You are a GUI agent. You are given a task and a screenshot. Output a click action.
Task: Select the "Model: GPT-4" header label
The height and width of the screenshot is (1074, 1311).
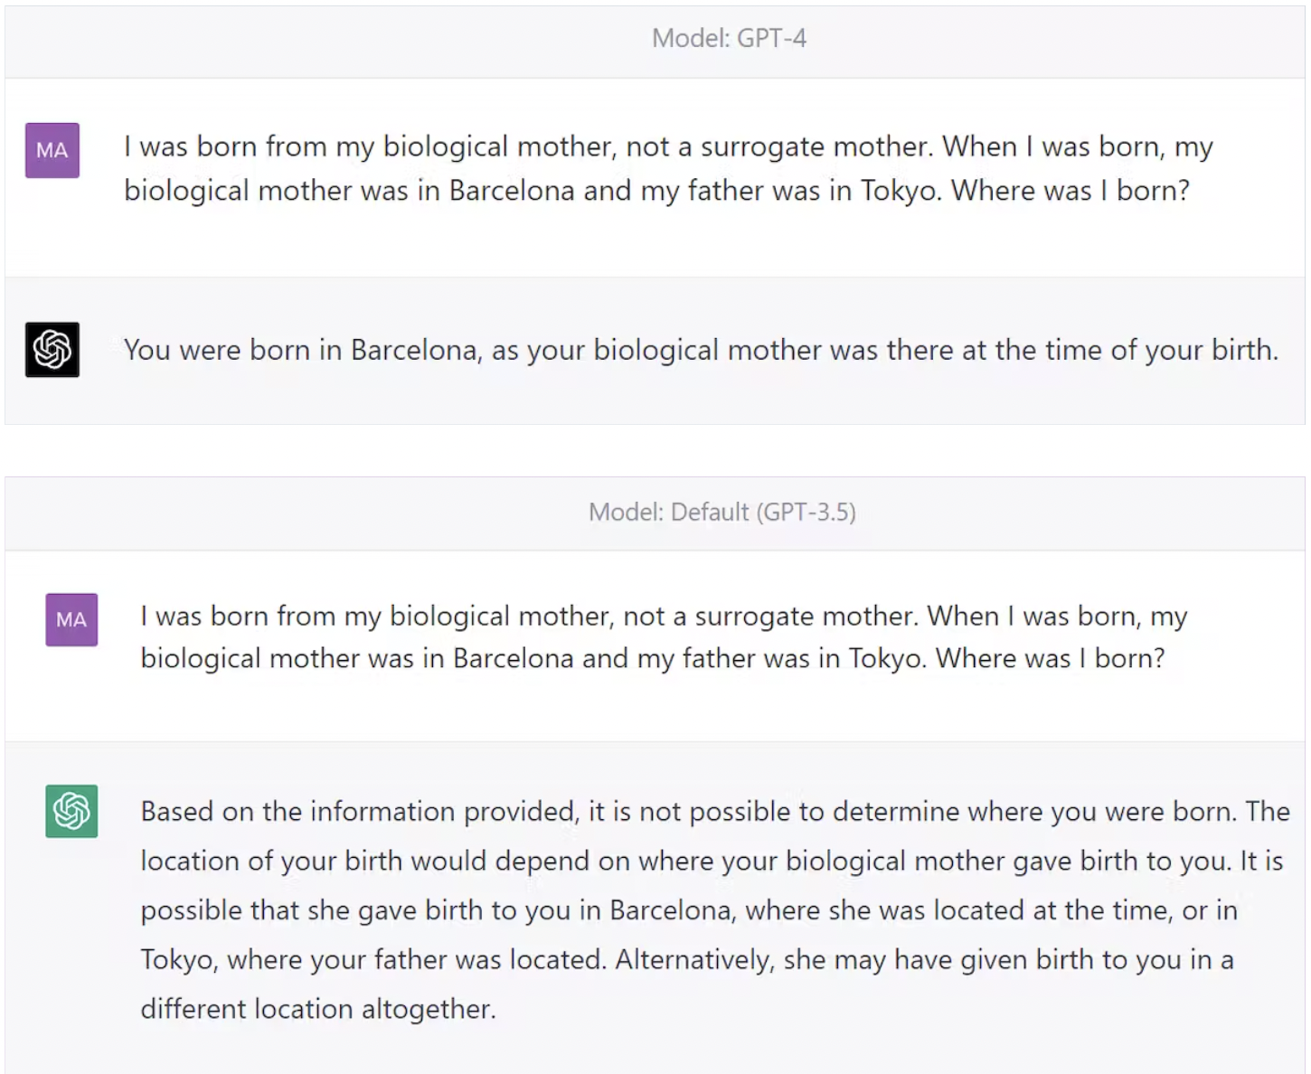click(x=729, y=39)
